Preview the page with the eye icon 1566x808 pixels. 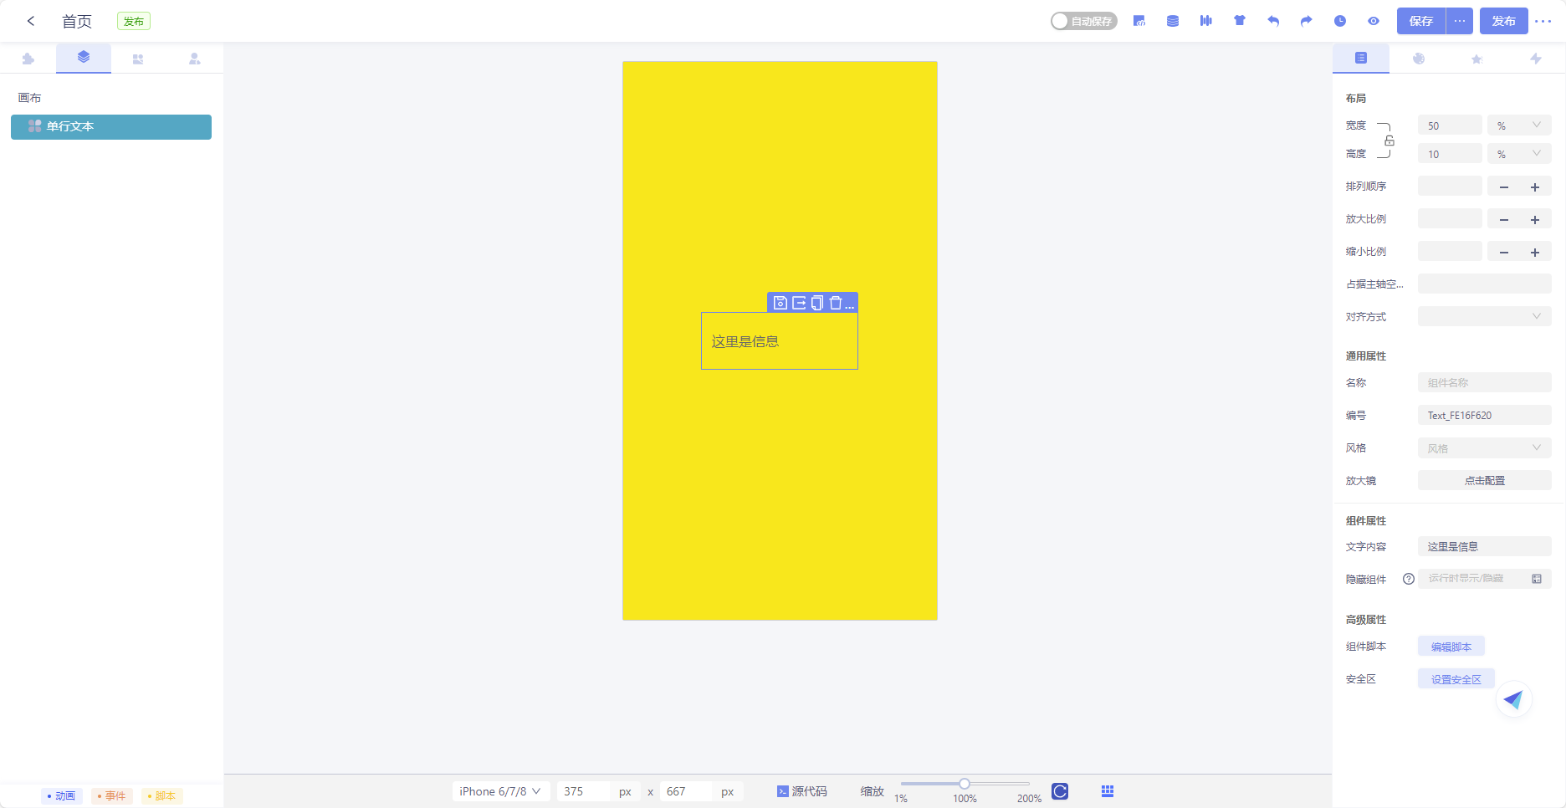coord(1374,21)
